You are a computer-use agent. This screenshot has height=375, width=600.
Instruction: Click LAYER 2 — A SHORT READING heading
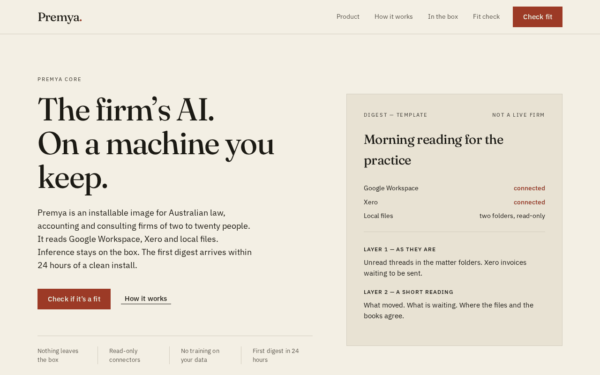click(409, 292)
